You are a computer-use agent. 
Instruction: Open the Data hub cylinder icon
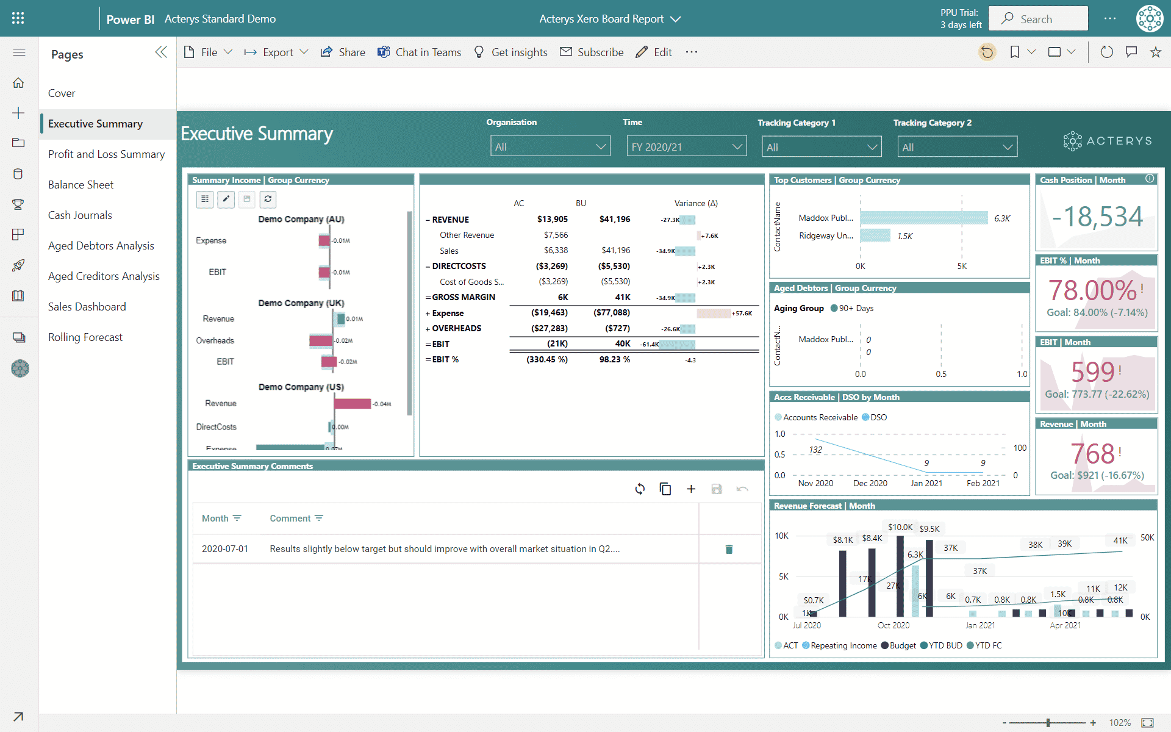pos(18,174)
